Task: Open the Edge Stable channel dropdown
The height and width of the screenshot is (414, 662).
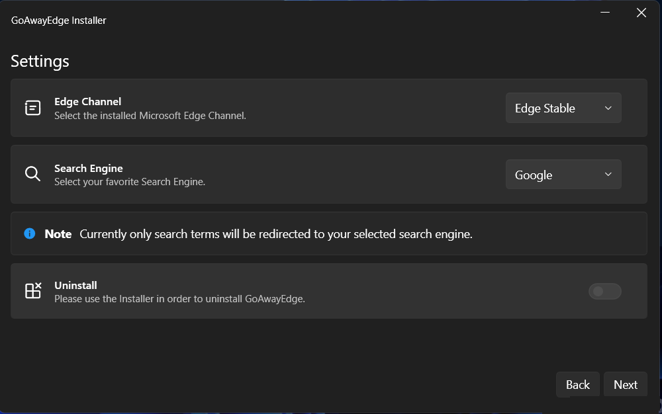Action: point(563,108)
